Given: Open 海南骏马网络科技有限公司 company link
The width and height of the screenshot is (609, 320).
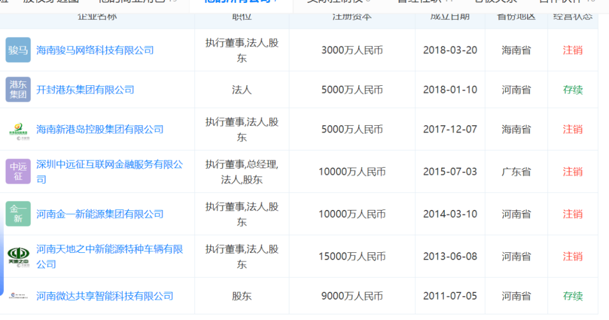Looking at the screenshot, I should [95, 50].
